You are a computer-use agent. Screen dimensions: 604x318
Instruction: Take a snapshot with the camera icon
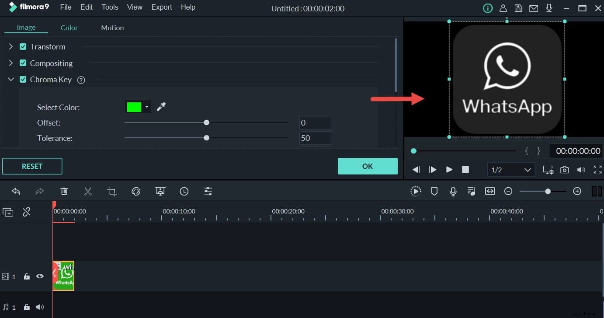(564, 170)
